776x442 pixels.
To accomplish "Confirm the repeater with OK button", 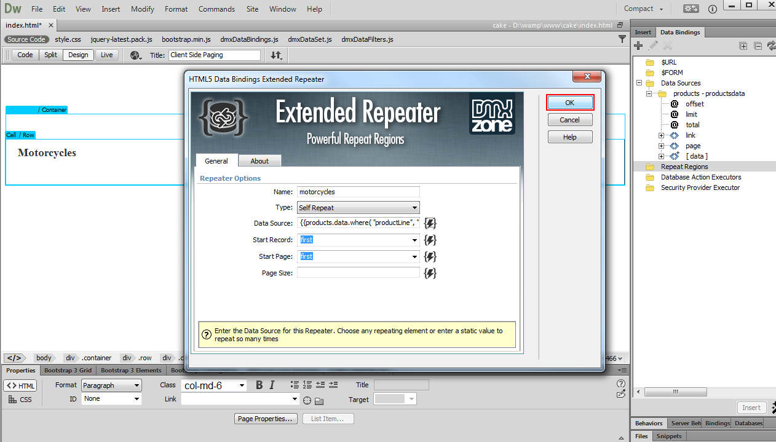I will tap(570, 103).
